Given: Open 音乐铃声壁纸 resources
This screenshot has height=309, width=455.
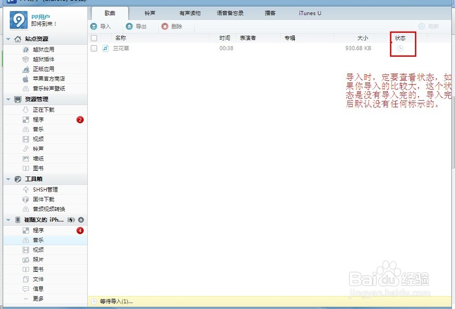Looking at the screenshot, I should click(x=42, y=88).
